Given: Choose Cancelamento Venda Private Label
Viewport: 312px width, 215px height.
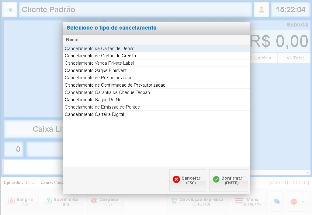Looking at the screenshot, I should 156,63.
